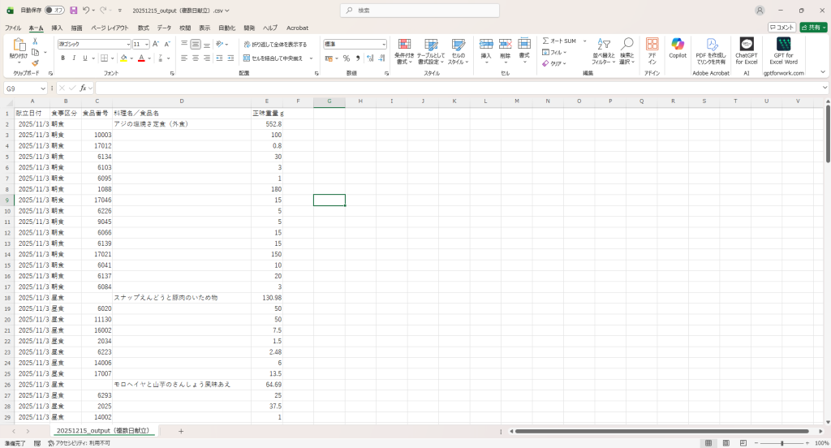Click the ChatGPT for Excel icon

tap(746, 45)
